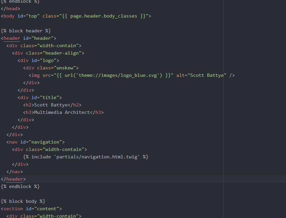Click the div class="unskew" line
Viewport: 286px width, 218px height.
[x=51, y=68]
